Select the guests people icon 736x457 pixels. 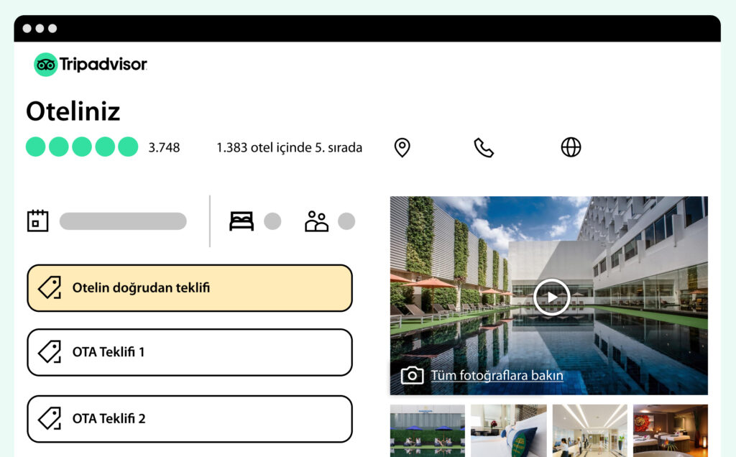[x=316, y=221]
